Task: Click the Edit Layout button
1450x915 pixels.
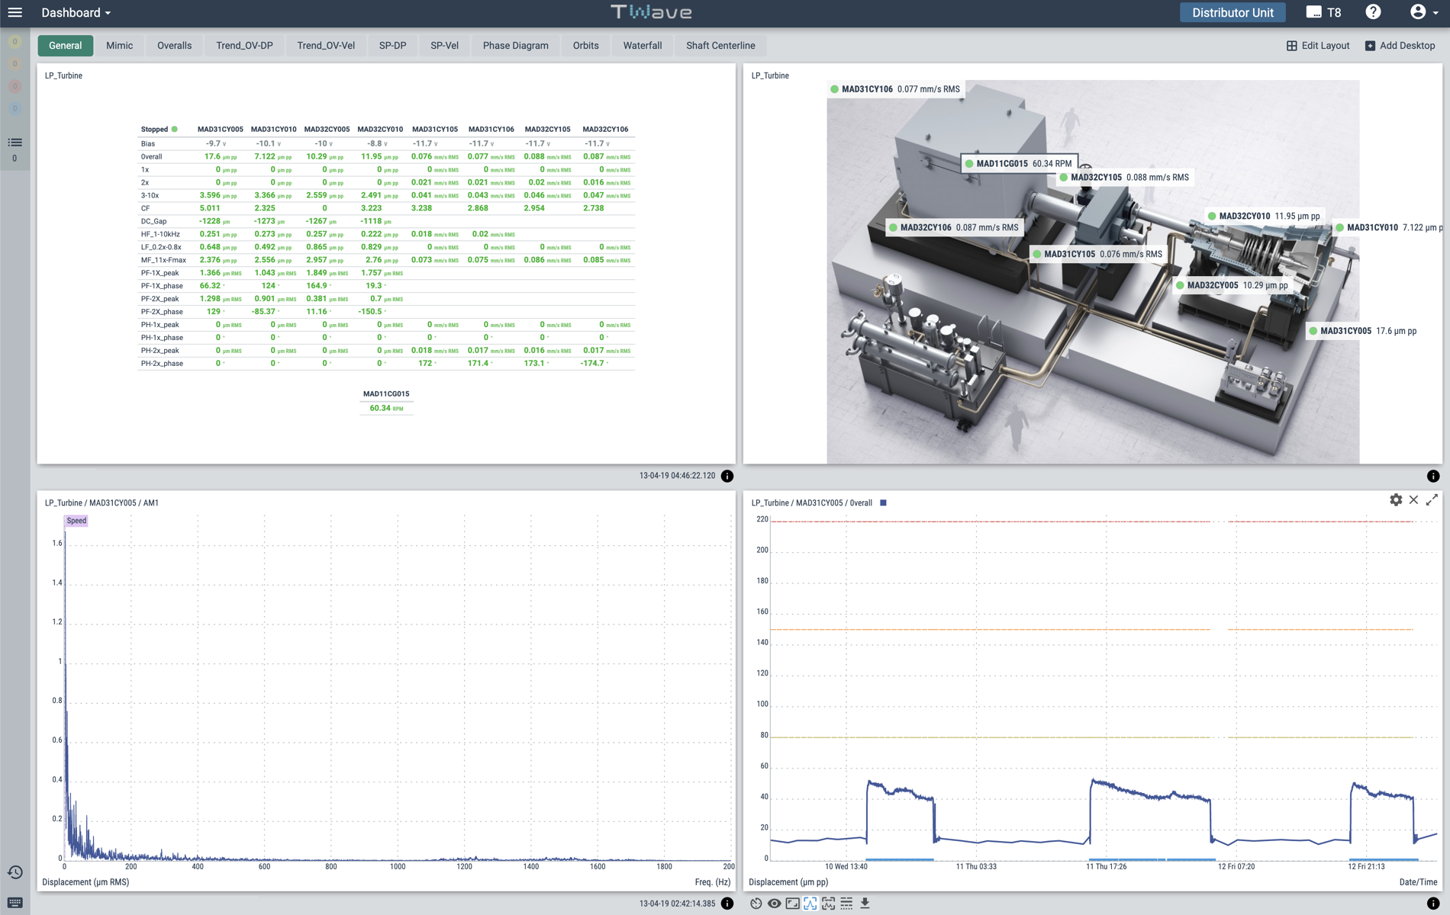Action: click(1318, 46)
